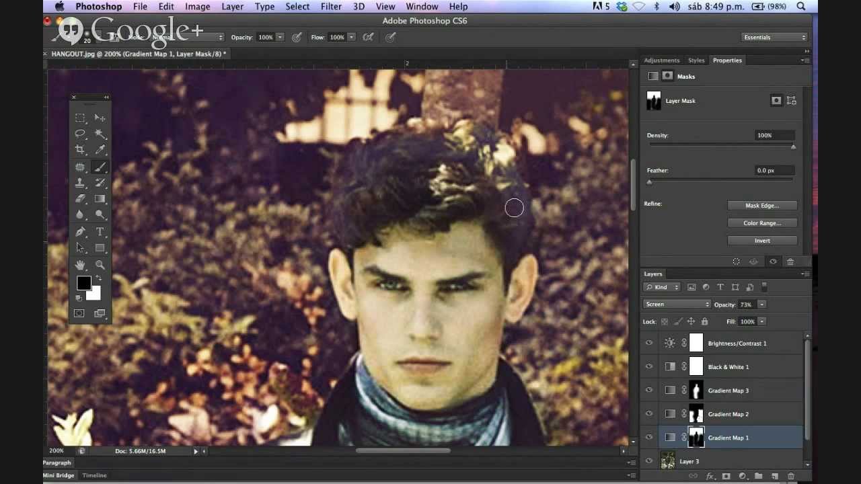Select the Eraser tool
The width and height of the screenshot is (861, 484).
tap(80, 199)
